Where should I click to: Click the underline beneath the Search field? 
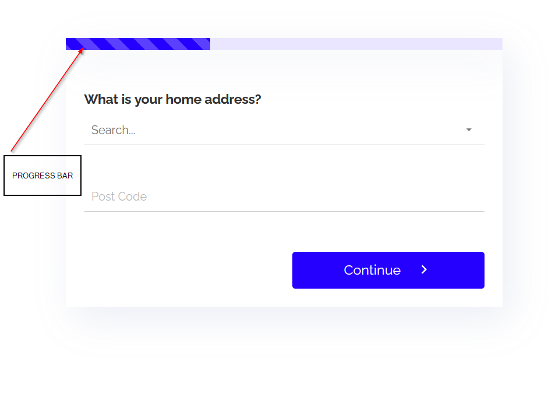coord(284,145)
